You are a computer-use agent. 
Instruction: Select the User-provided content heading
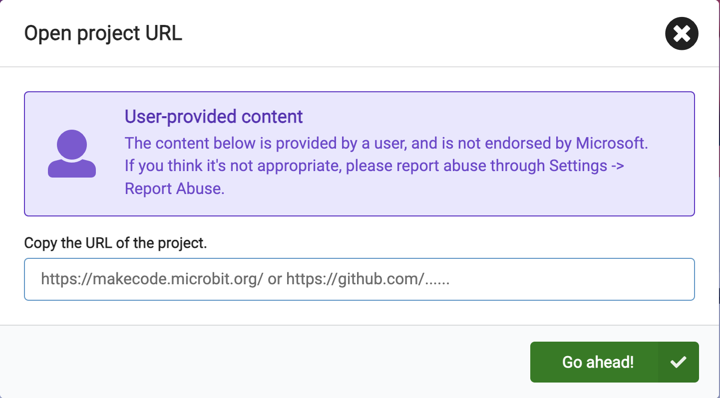coord(214,116)
